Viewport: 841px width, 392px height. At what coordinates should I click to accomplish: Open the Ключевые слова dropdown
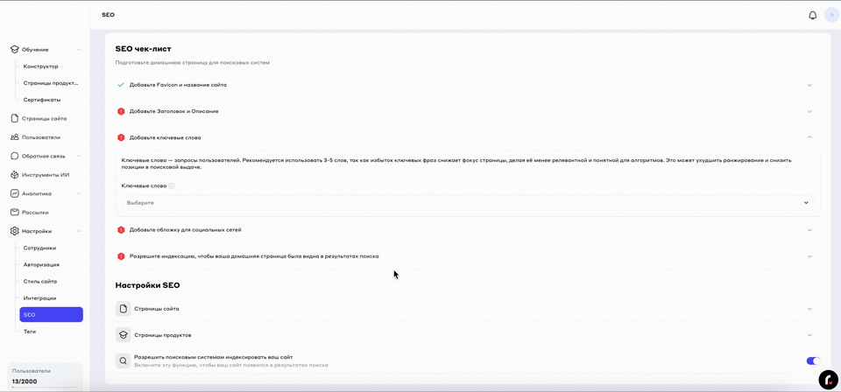(x=467, y=203)
